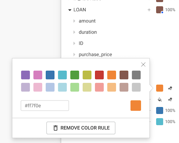Viewport: 179px width, 143px height.
Task: Expand the purchase_price property
Action: click(74, 55)
